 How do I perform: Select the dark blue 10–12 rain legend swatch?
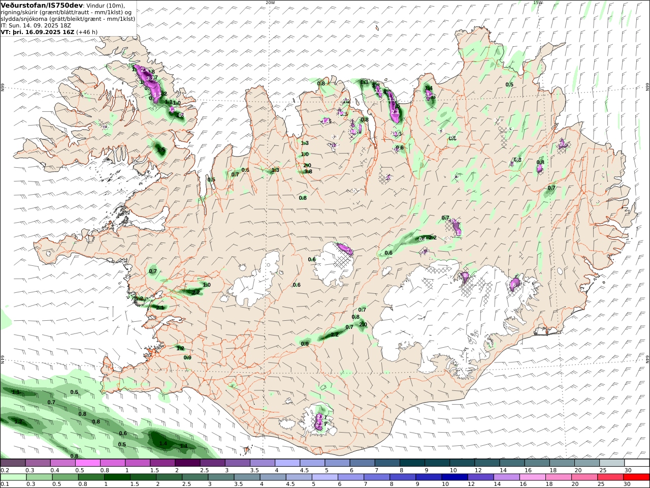click(x=454, y=477)
